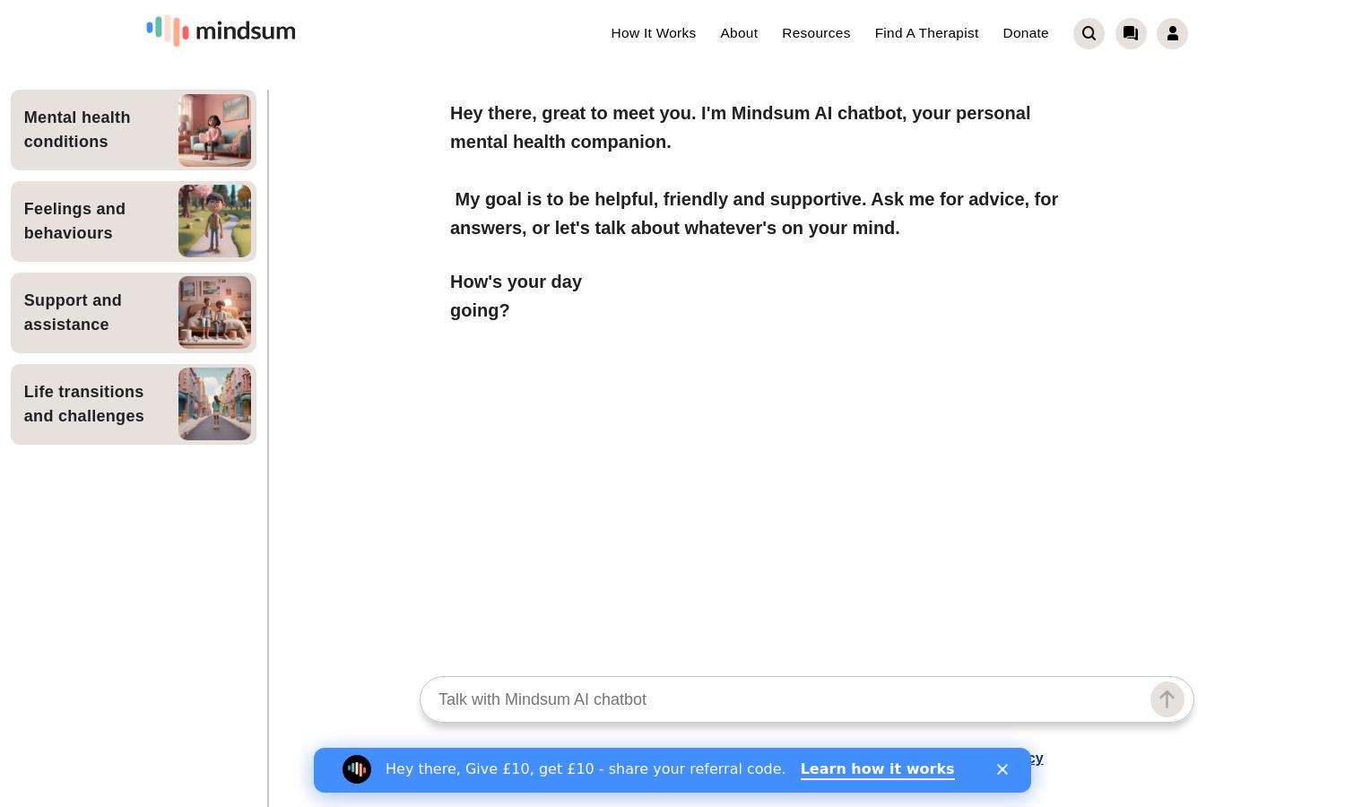Open the How It Works menu
This screenshot has height=807, width=1345.
[654, 33]
